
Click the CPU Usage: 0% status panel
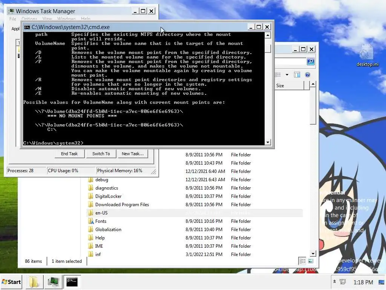(71, 171)
